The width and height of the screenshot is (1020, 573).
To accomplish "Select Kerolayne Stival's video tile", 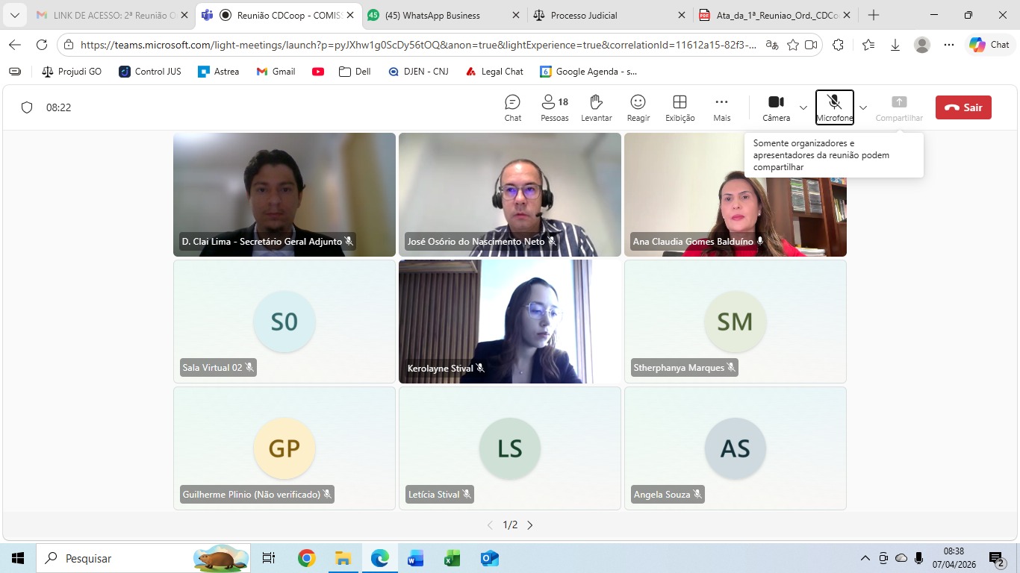I will [x=510, y=321].
